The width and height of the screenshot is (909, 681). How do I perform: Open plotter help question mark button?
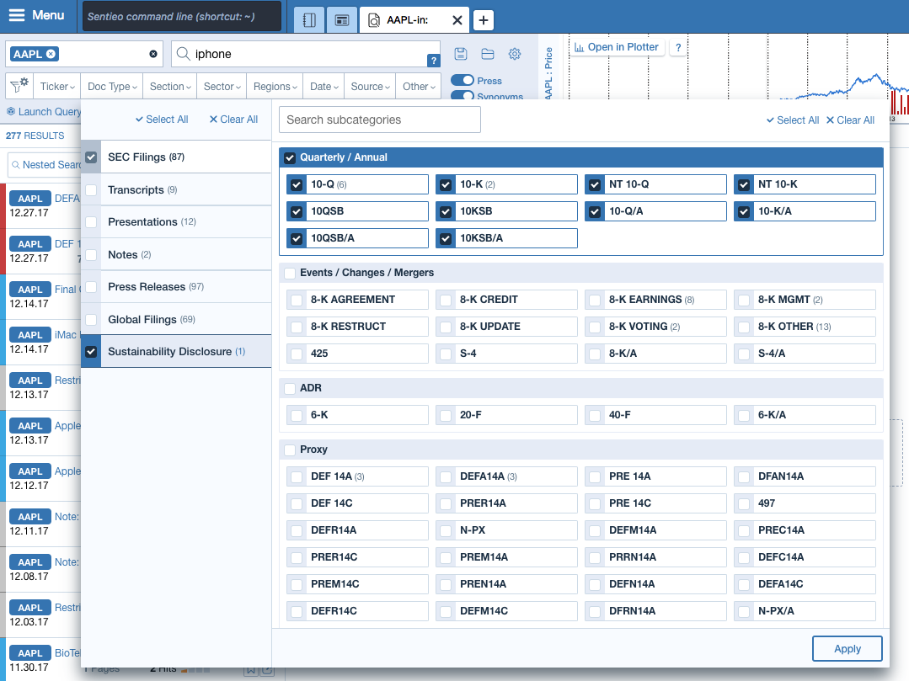click(678, 47)
